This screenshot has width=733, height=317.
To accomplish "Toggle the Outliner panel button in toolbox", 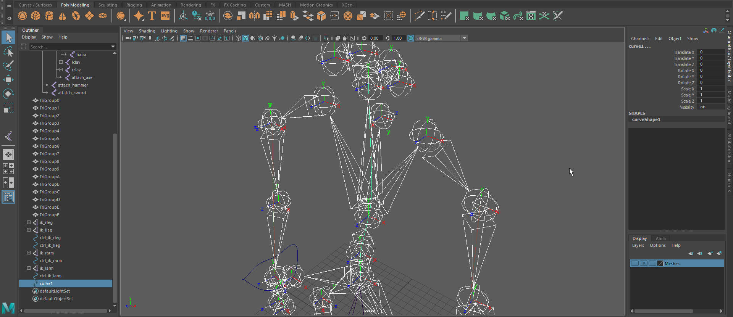I will pyautogui.click(x=8, y=197).
